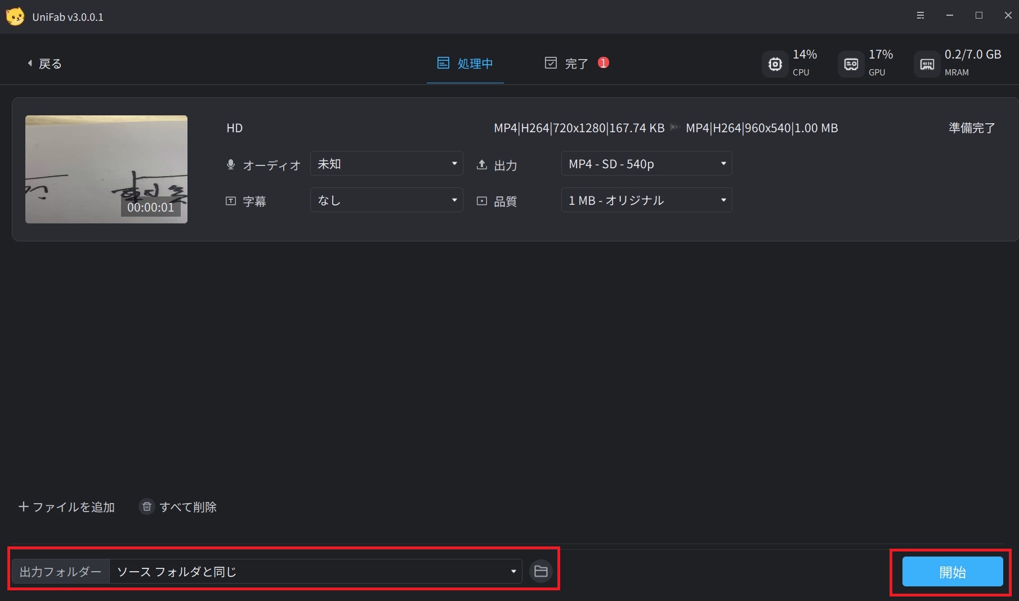Click the quality icon beside 品質
This screenshot has width=1019, height=601.
[x=482, y=201]
